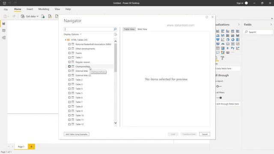This screenshot has width=274, height=154.
Task: Check the Table 1 checkbox
Action: coord(69,57)
